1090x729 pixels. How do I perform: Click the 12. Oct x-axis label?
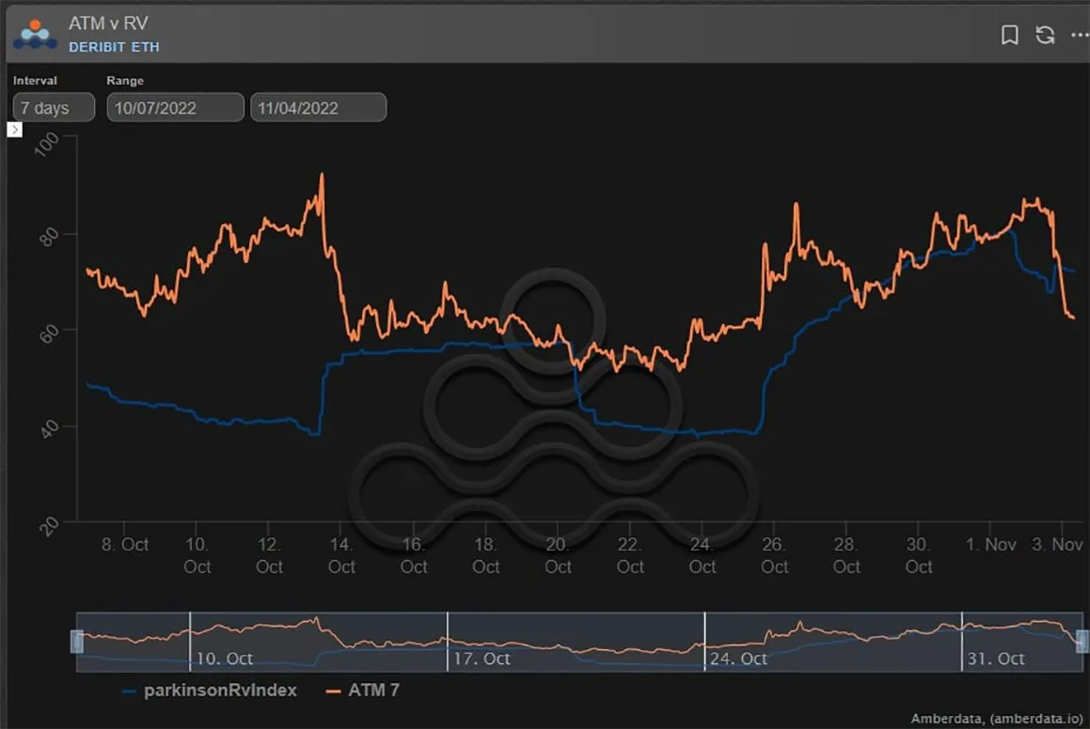pos(269,555)
